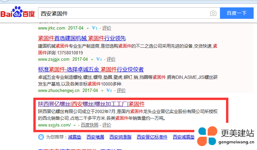The height and width of the screenshot is (150, 257).
Task: Click the V1 badge beside www.jrkc.com
Action: pos(95,28)
